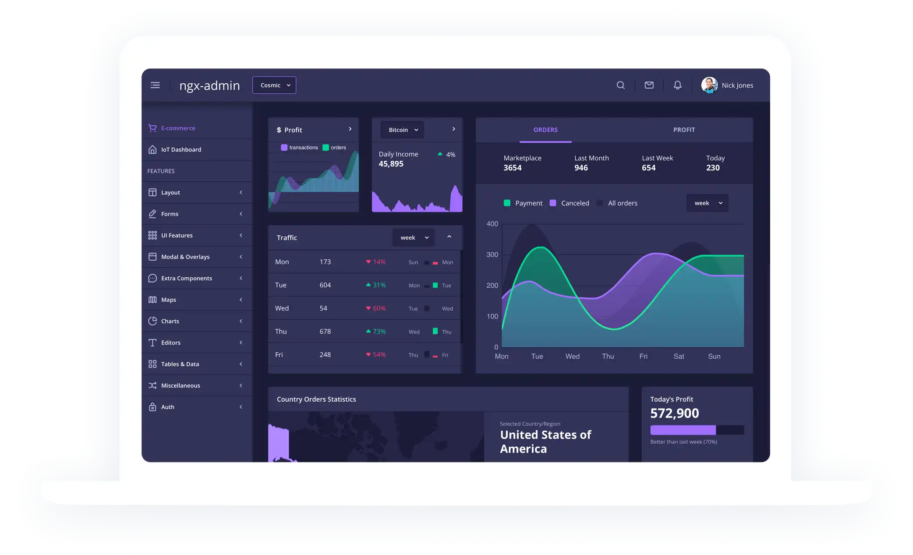
Task: Click the Layout expander in sidebar
Action: pyautogui.click(x=241, y=192)
